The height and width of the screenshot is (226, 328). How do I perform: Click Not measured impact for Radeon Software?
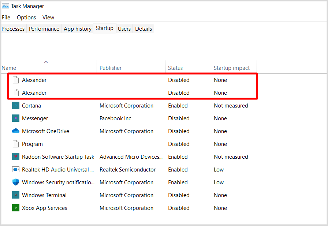231,157
